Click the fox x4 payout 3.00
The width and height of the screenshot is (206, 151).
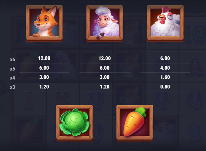click(x=44, y=77)
